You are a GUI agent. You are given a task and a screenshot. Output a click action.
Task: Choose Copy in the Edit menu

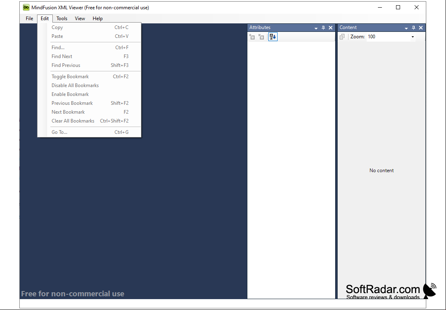pos(89,27)
